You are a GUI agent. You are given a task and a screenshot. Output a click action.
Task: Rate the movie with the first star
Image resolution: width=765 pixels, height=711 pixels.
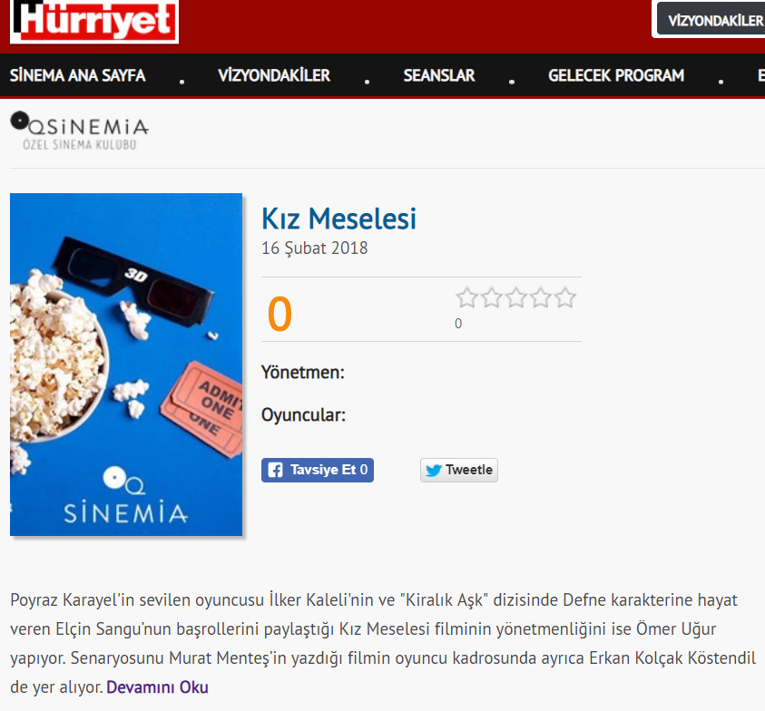pos(466,297)
